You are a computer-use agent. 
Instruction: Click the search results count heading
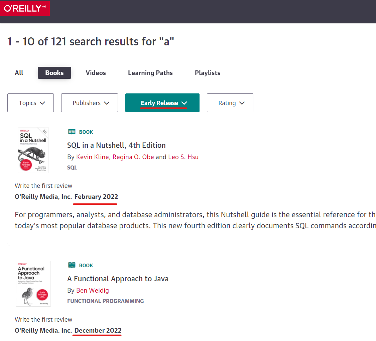[x=91, y=41]
